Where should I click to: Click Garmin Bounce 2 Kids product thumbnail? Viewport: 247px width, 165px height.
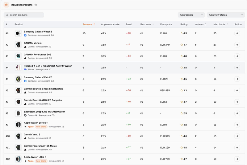[18, 90]
